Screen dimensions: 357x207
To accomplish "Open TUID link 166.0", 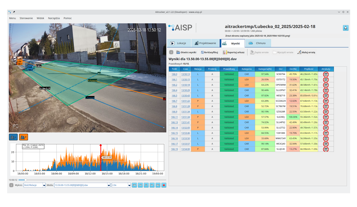I will 174,74.
